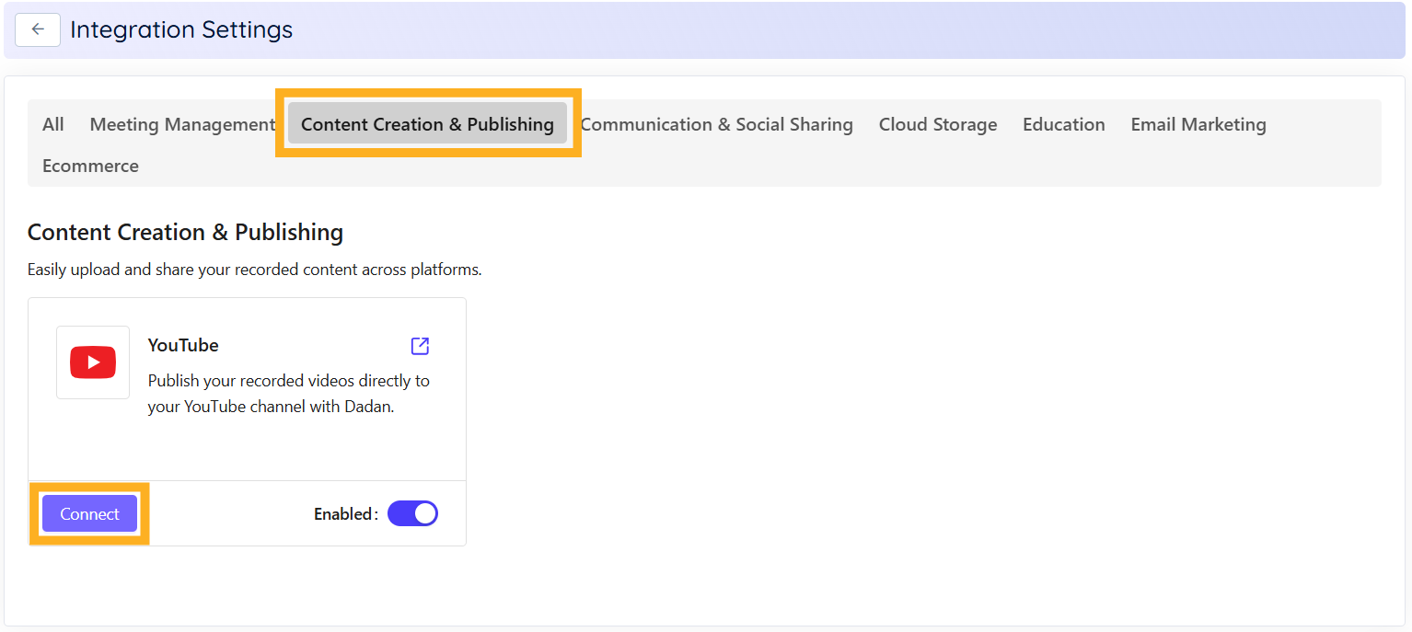Screen dimensions: 1412x632
Task: Click the red YouTube logo
Action: pos(93,362)
